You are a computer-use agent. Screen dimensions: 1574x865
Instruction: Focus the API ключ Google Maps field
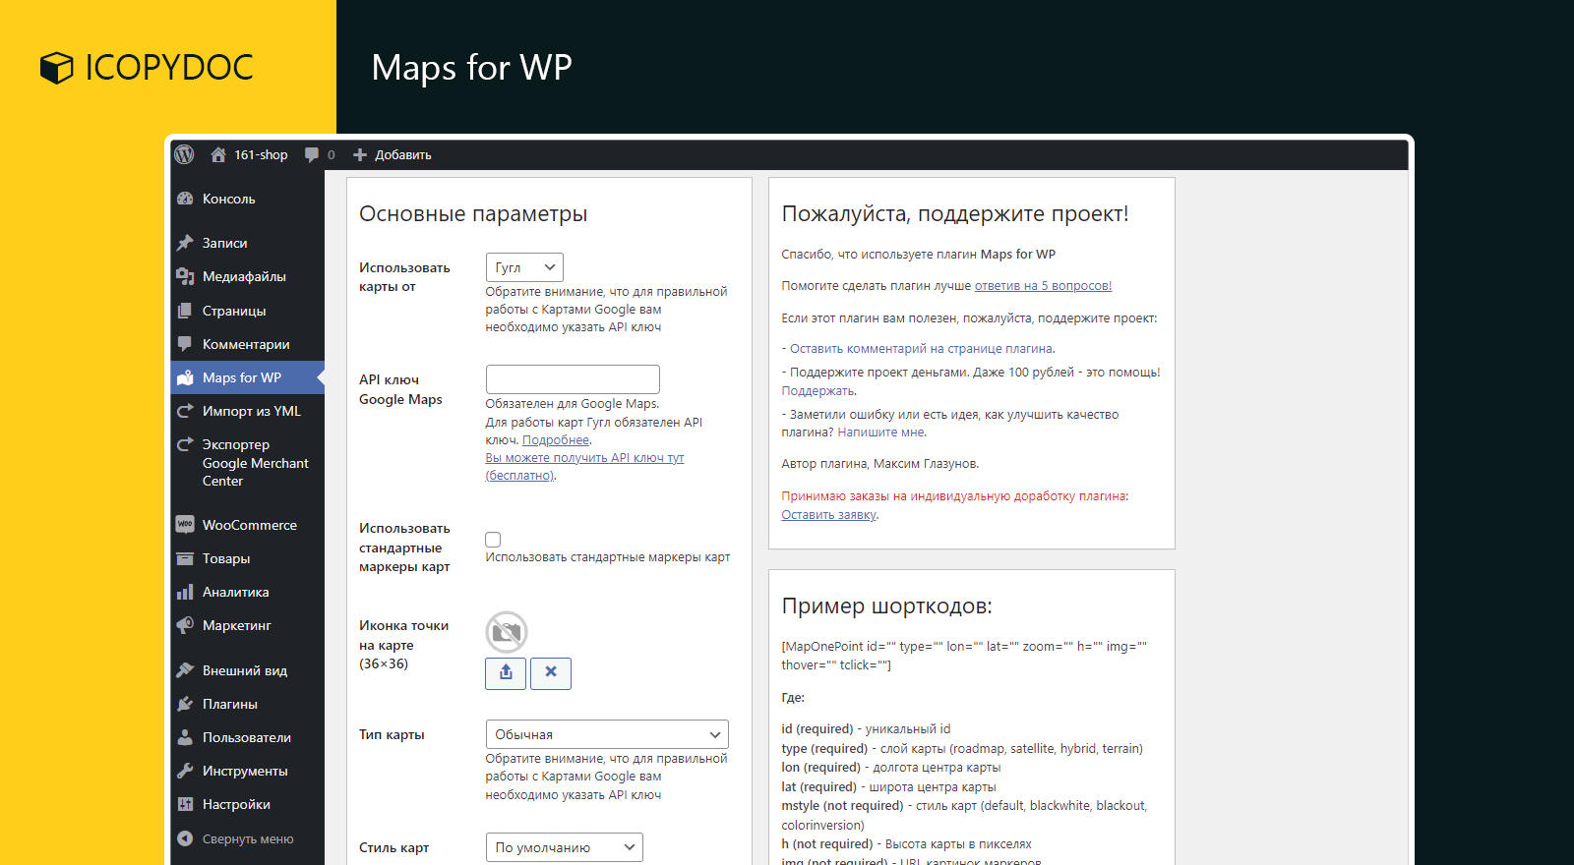pos(573,379)
